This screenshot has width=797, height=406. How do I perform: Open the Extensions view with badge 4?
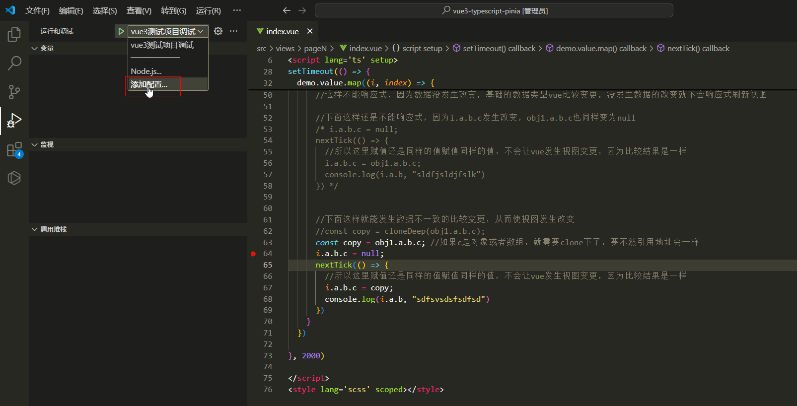pyautogui.click(x=14, y=149)
